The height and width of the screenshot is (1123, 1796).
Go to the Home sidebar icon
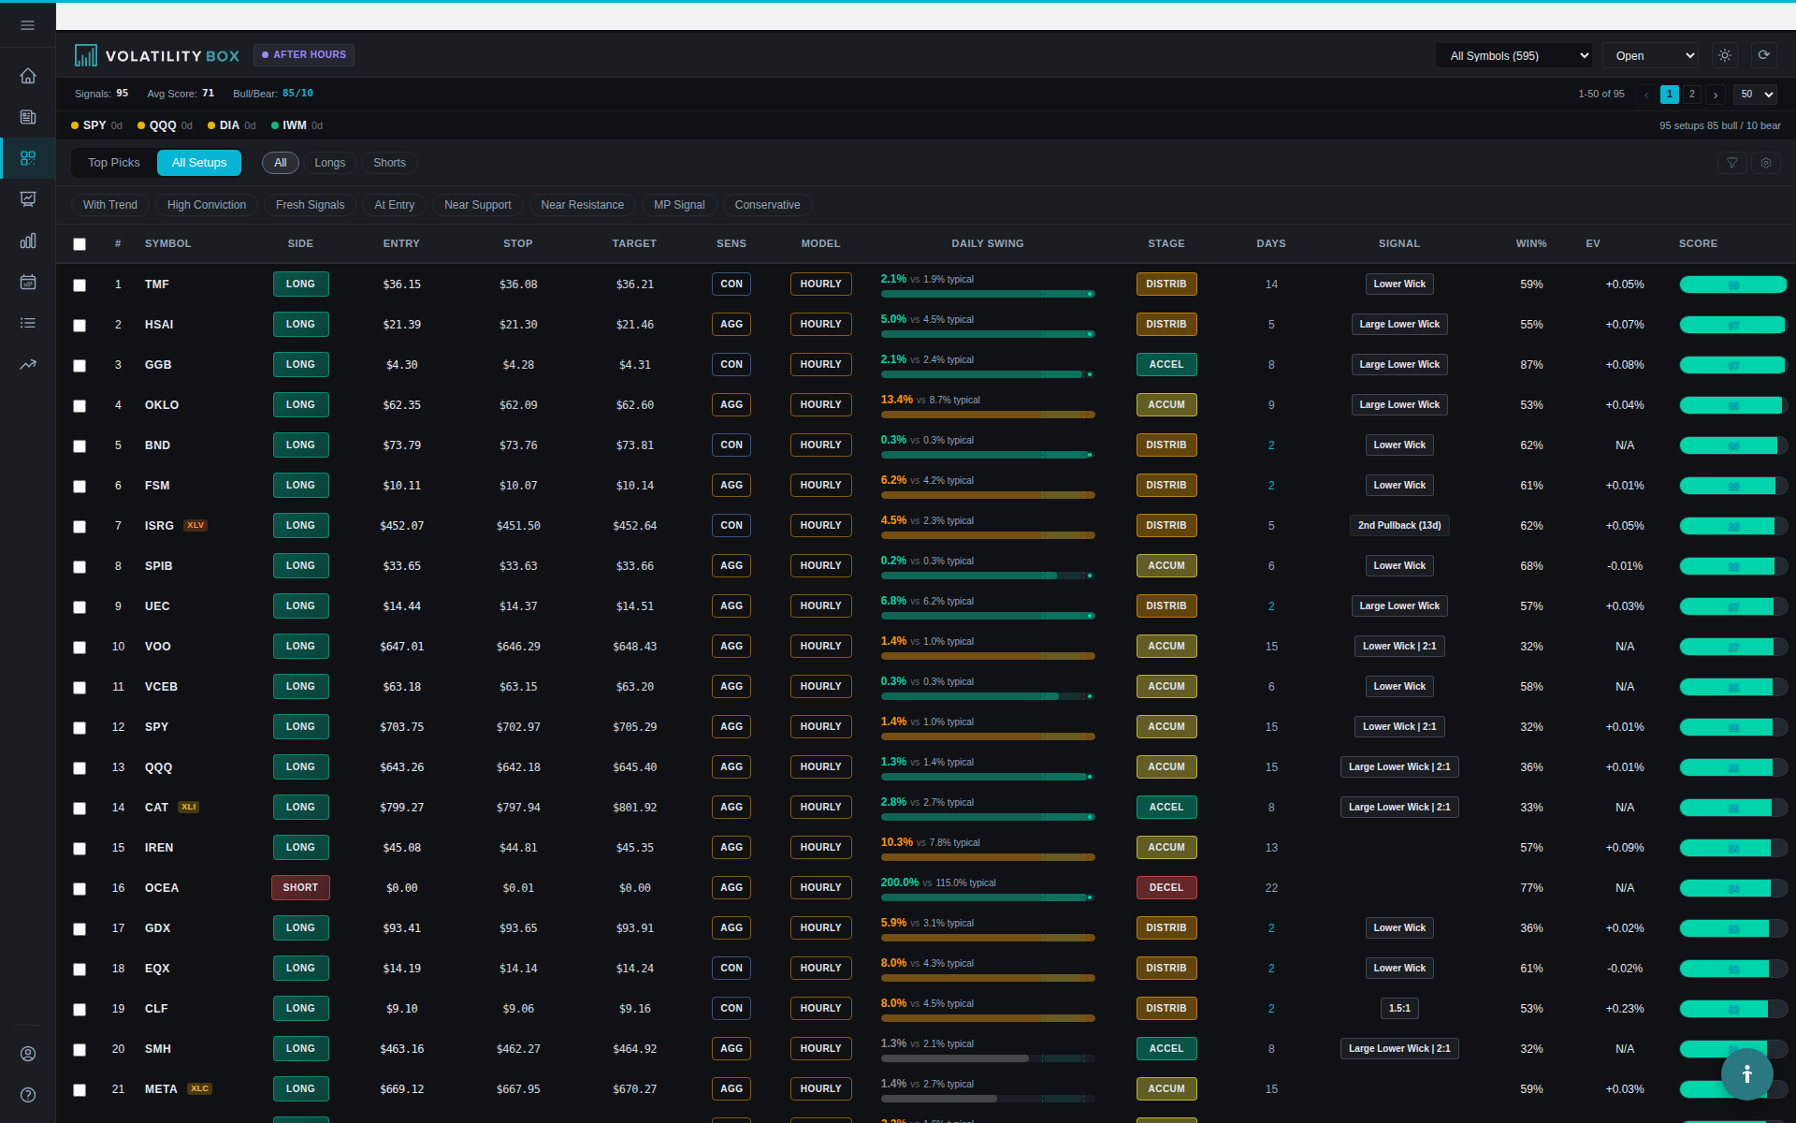tap(28, 76)
